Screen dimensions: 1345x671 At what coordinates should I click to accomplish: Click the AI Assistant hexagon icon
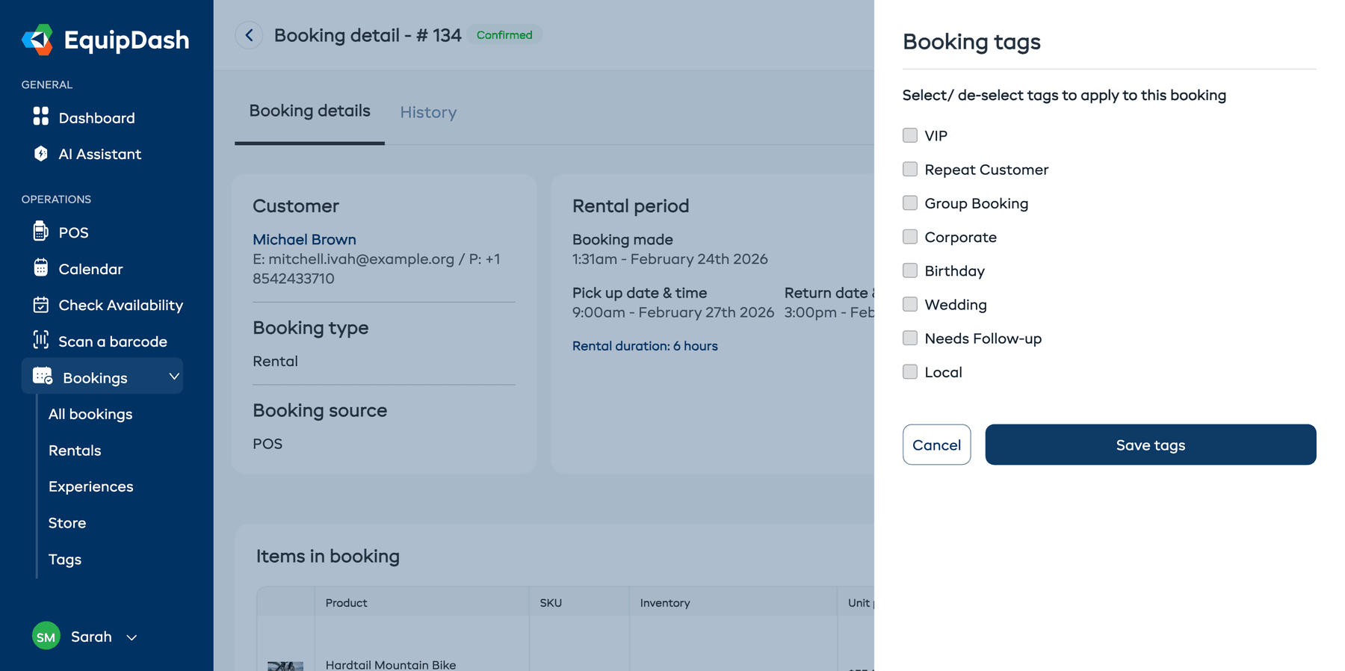pos(41,153)
